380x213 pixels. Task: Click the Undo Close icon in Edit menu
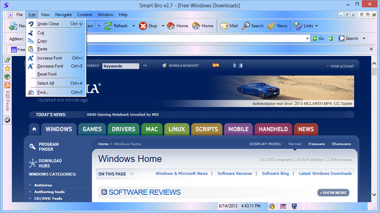click(31, 24)
